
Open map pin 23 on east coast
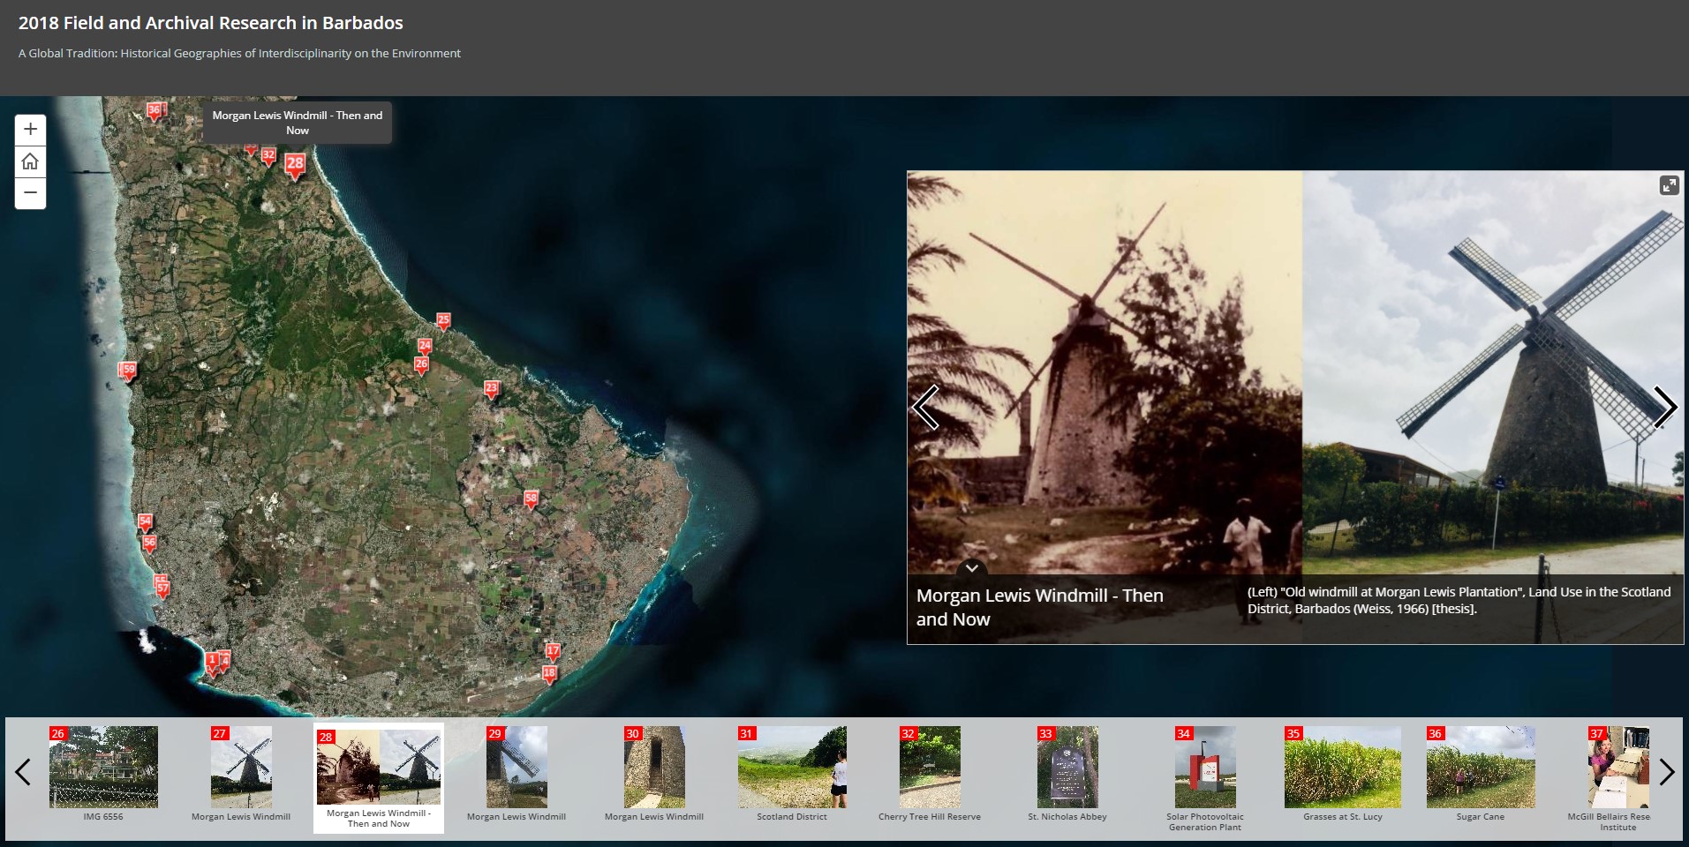click(492, 389)
